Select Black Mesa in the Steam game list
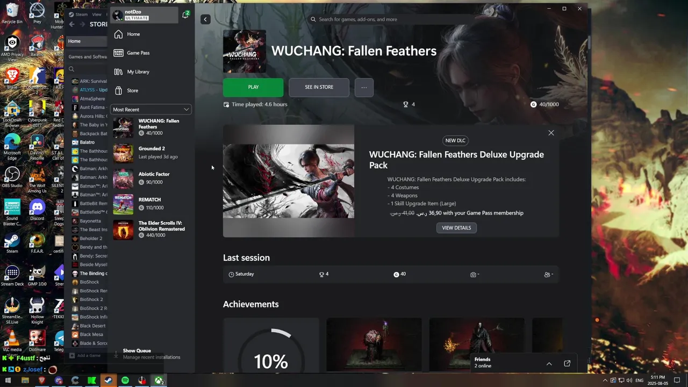This screenshot has height=387, width=688. pyautogui.click(x=91, y=334)
